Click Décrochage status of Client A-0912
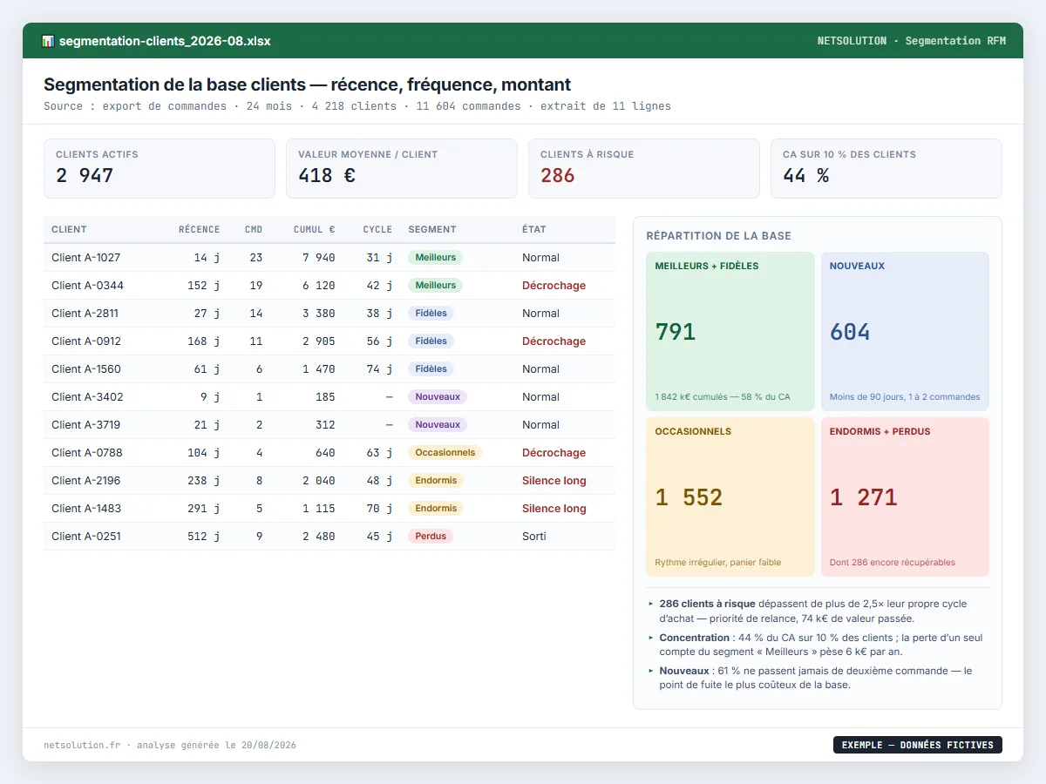This screenshot has height=784, width=1046. (554, 341)
